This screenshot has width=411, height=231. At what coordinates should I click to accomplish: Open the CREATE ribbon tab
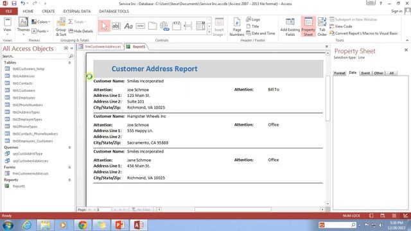coord(49,12)
